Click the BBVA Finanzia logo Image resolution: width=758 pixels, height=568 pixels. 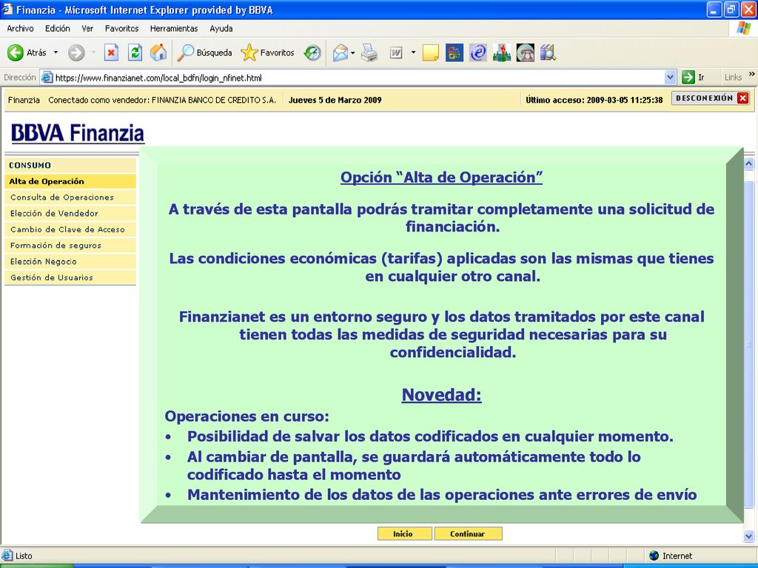(77, 133)
